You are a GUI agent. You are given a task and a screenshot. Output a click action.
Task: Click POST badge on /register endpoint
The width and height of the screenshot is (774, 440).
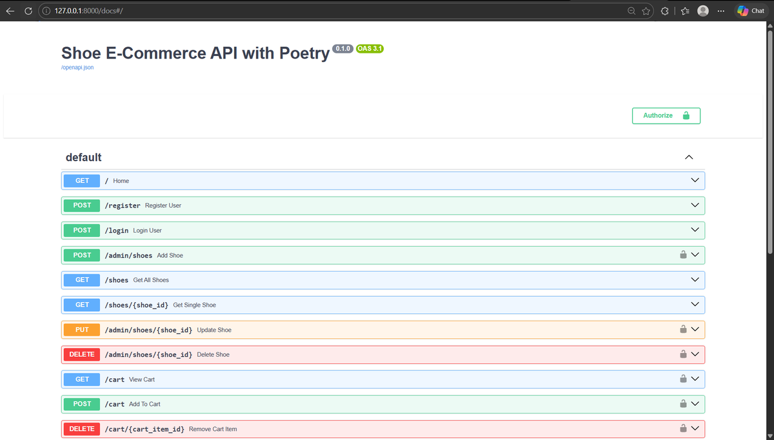point(82,206)
